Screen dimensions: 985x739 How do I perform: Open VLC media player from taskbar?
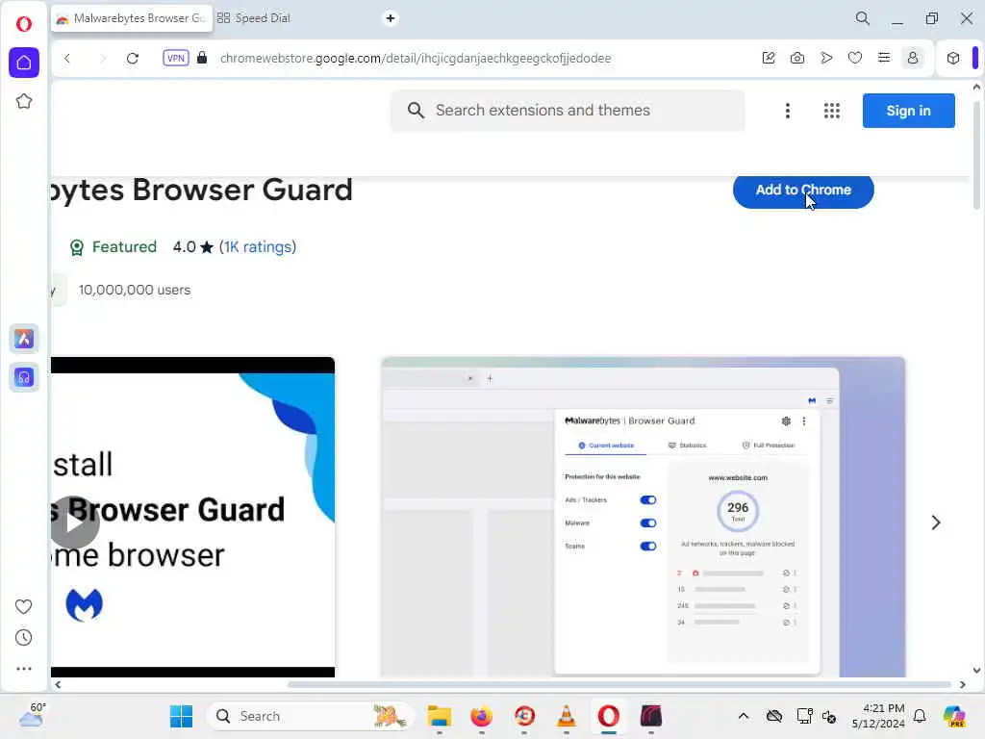566,716
